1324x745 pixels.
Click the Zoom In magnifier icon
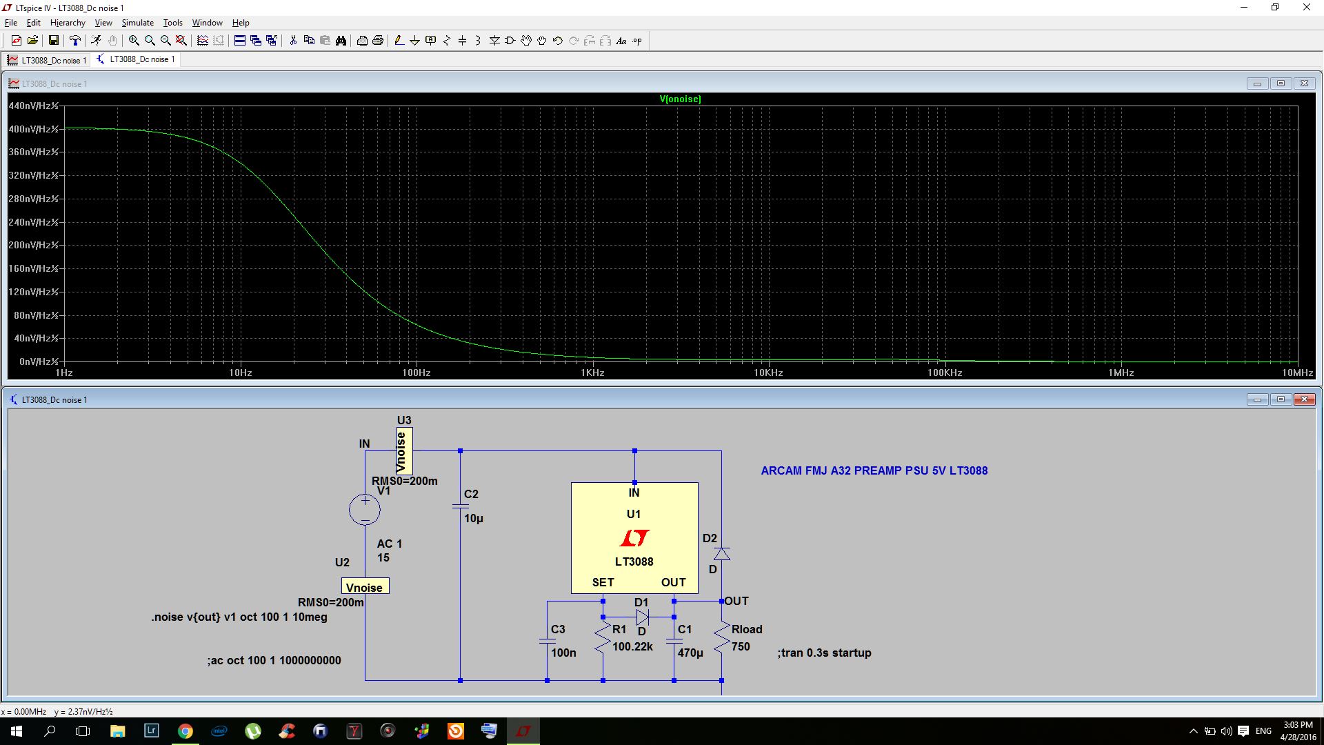[134, 41]
